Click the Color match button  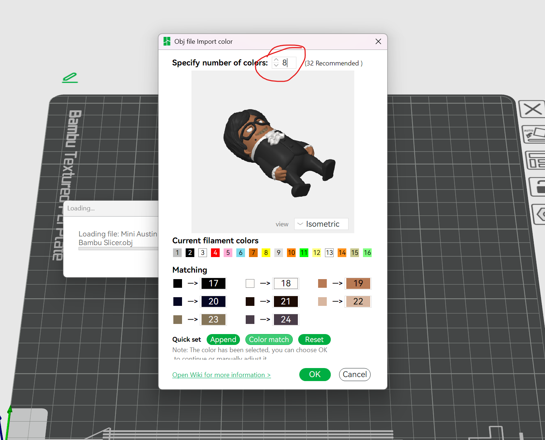(269, 339)
